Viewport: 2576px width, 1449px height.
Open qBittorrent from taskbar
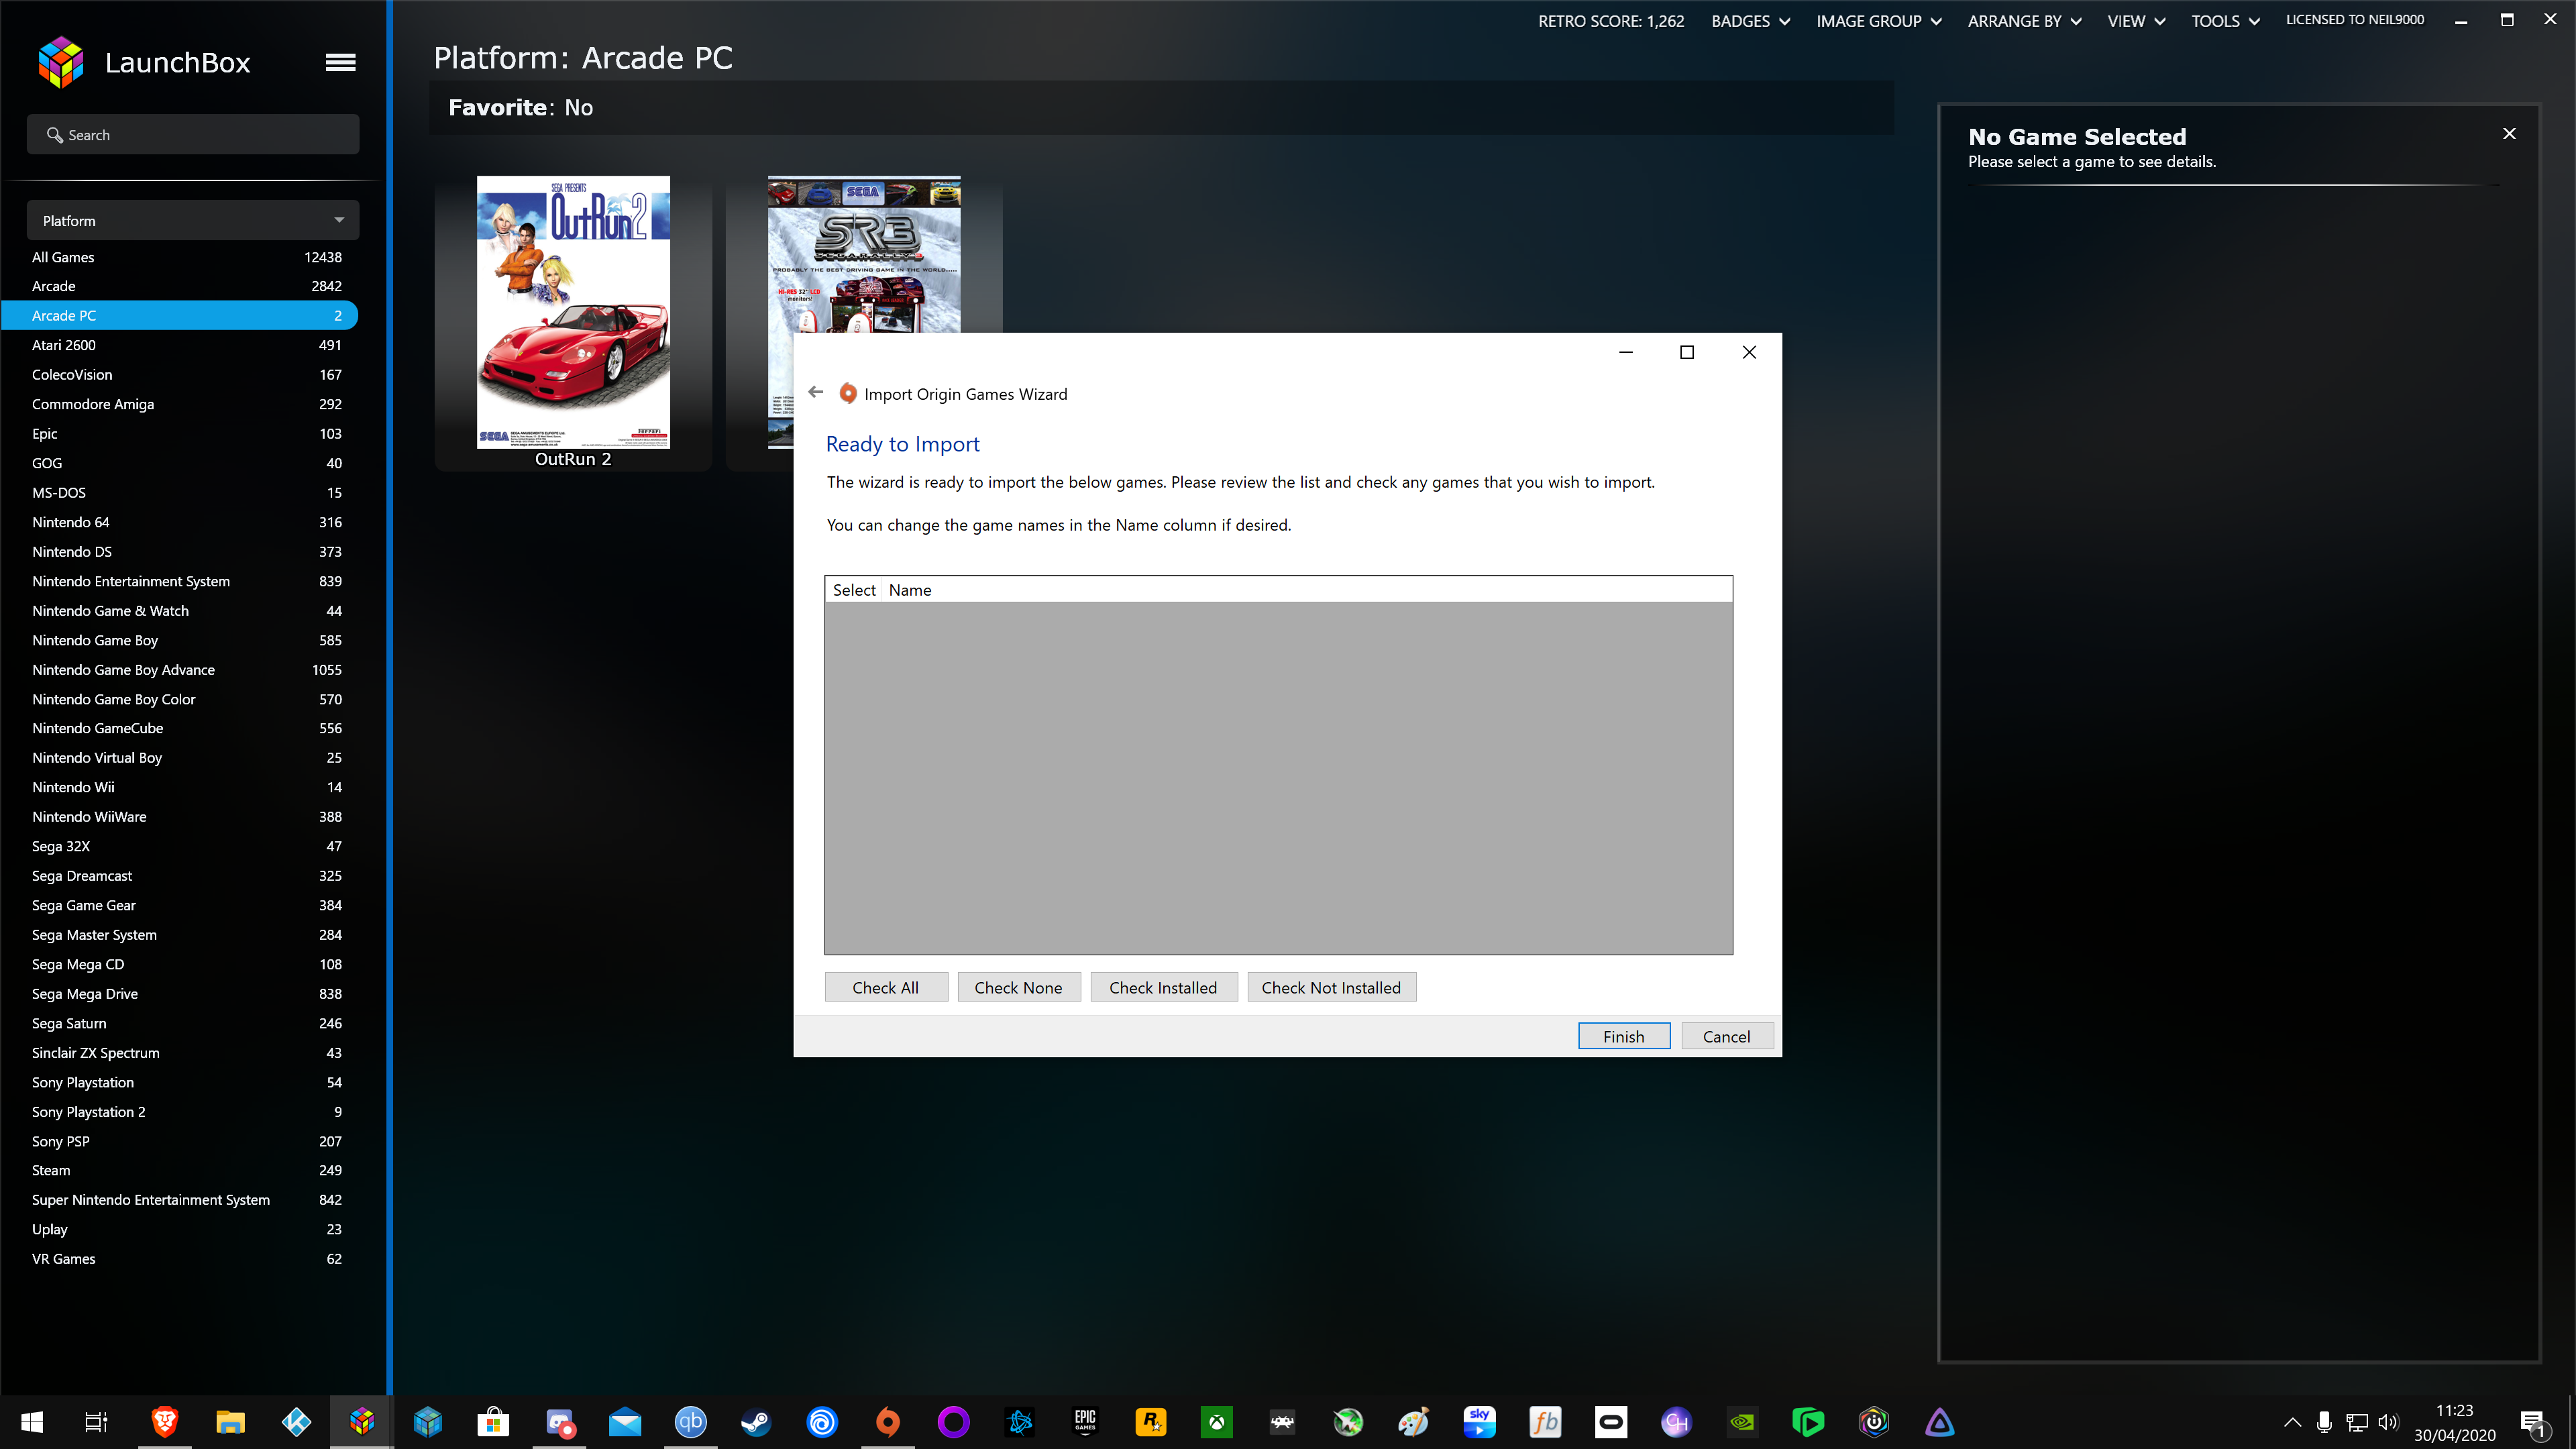690,1422
